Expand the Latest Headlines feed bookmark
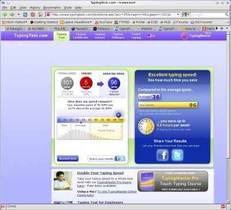The height and width of the screenshot is (210, 231). pyautogui.click(x=76, y=22)
